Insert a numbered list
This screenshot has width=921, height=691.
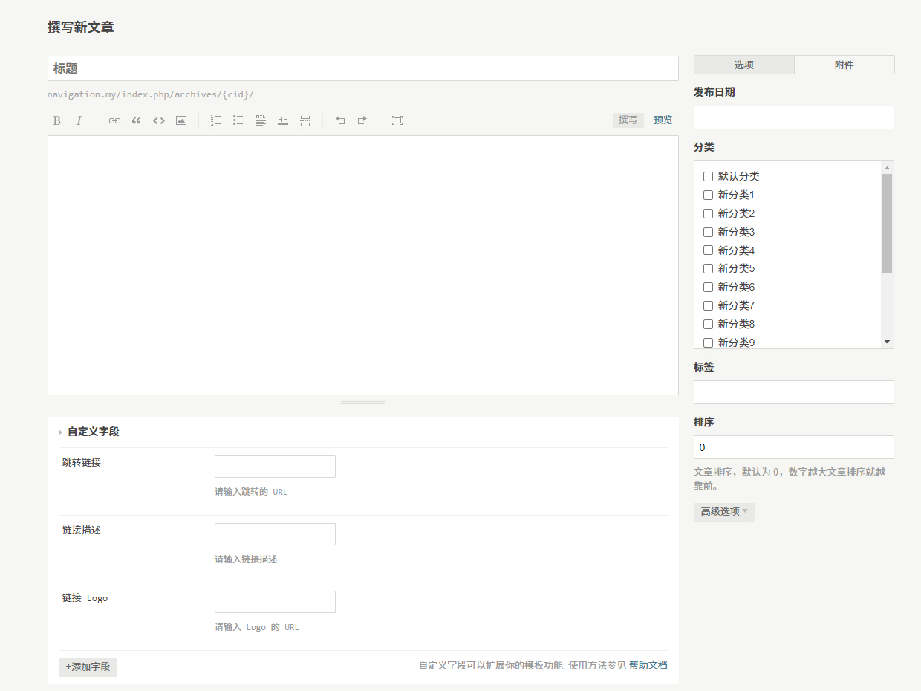[x=216, y=120]
